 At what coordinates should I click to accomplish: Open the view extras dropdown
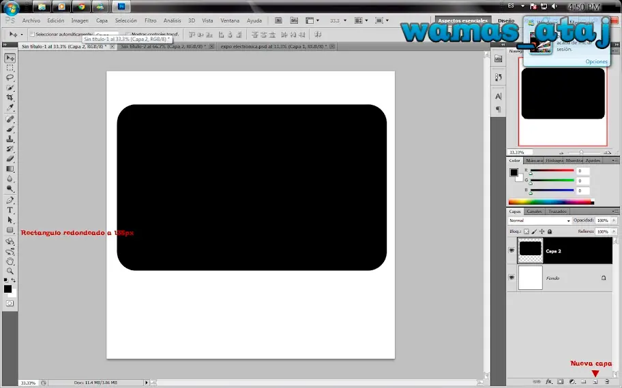tap(312, 20)
